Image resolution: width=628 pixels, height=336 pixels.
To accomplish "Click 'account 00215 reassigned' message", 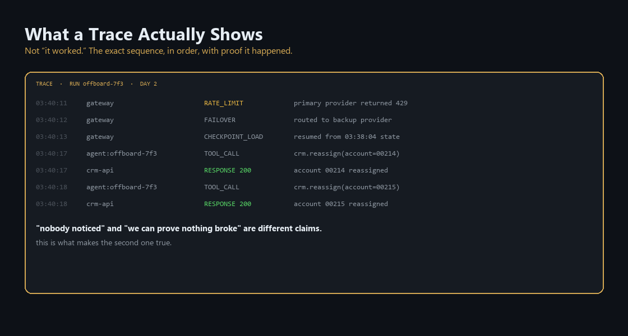I will pos(341,204).
